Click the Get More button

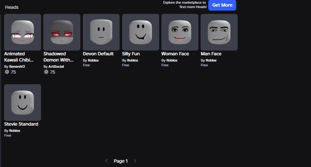tap(222, 5)
